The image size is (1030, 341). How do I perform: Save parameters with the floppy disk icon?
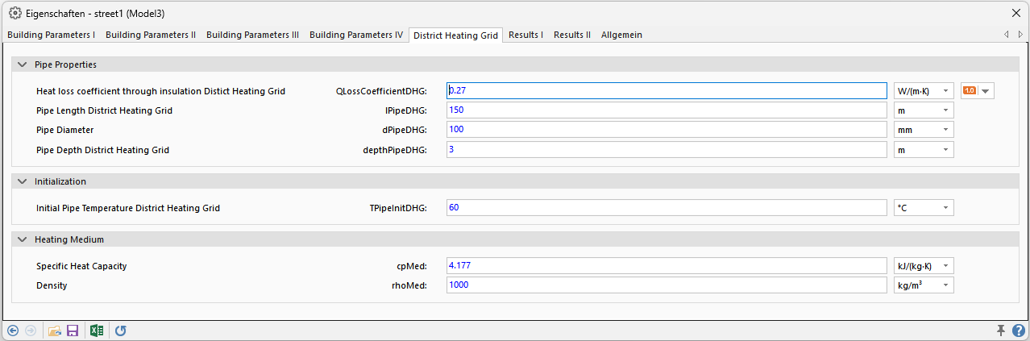[x=72, y=331]
